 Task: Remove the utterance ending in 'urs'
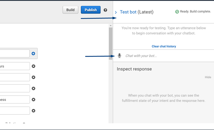point(33,66)
